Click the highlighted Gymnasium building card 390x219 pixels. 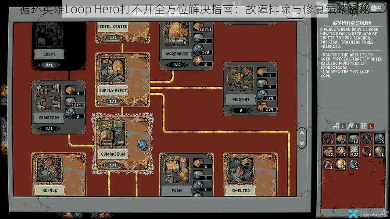pyautogui.click(x=123, y=143)
